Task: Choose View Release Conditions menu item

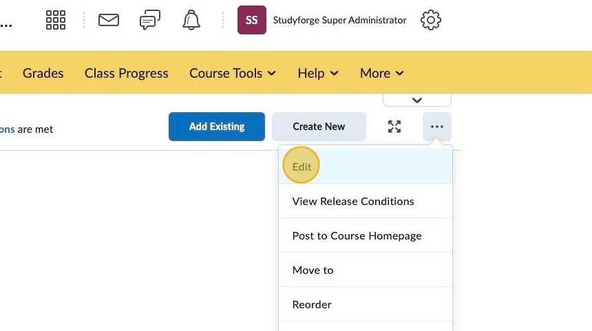Action: [x=353, y=201]
